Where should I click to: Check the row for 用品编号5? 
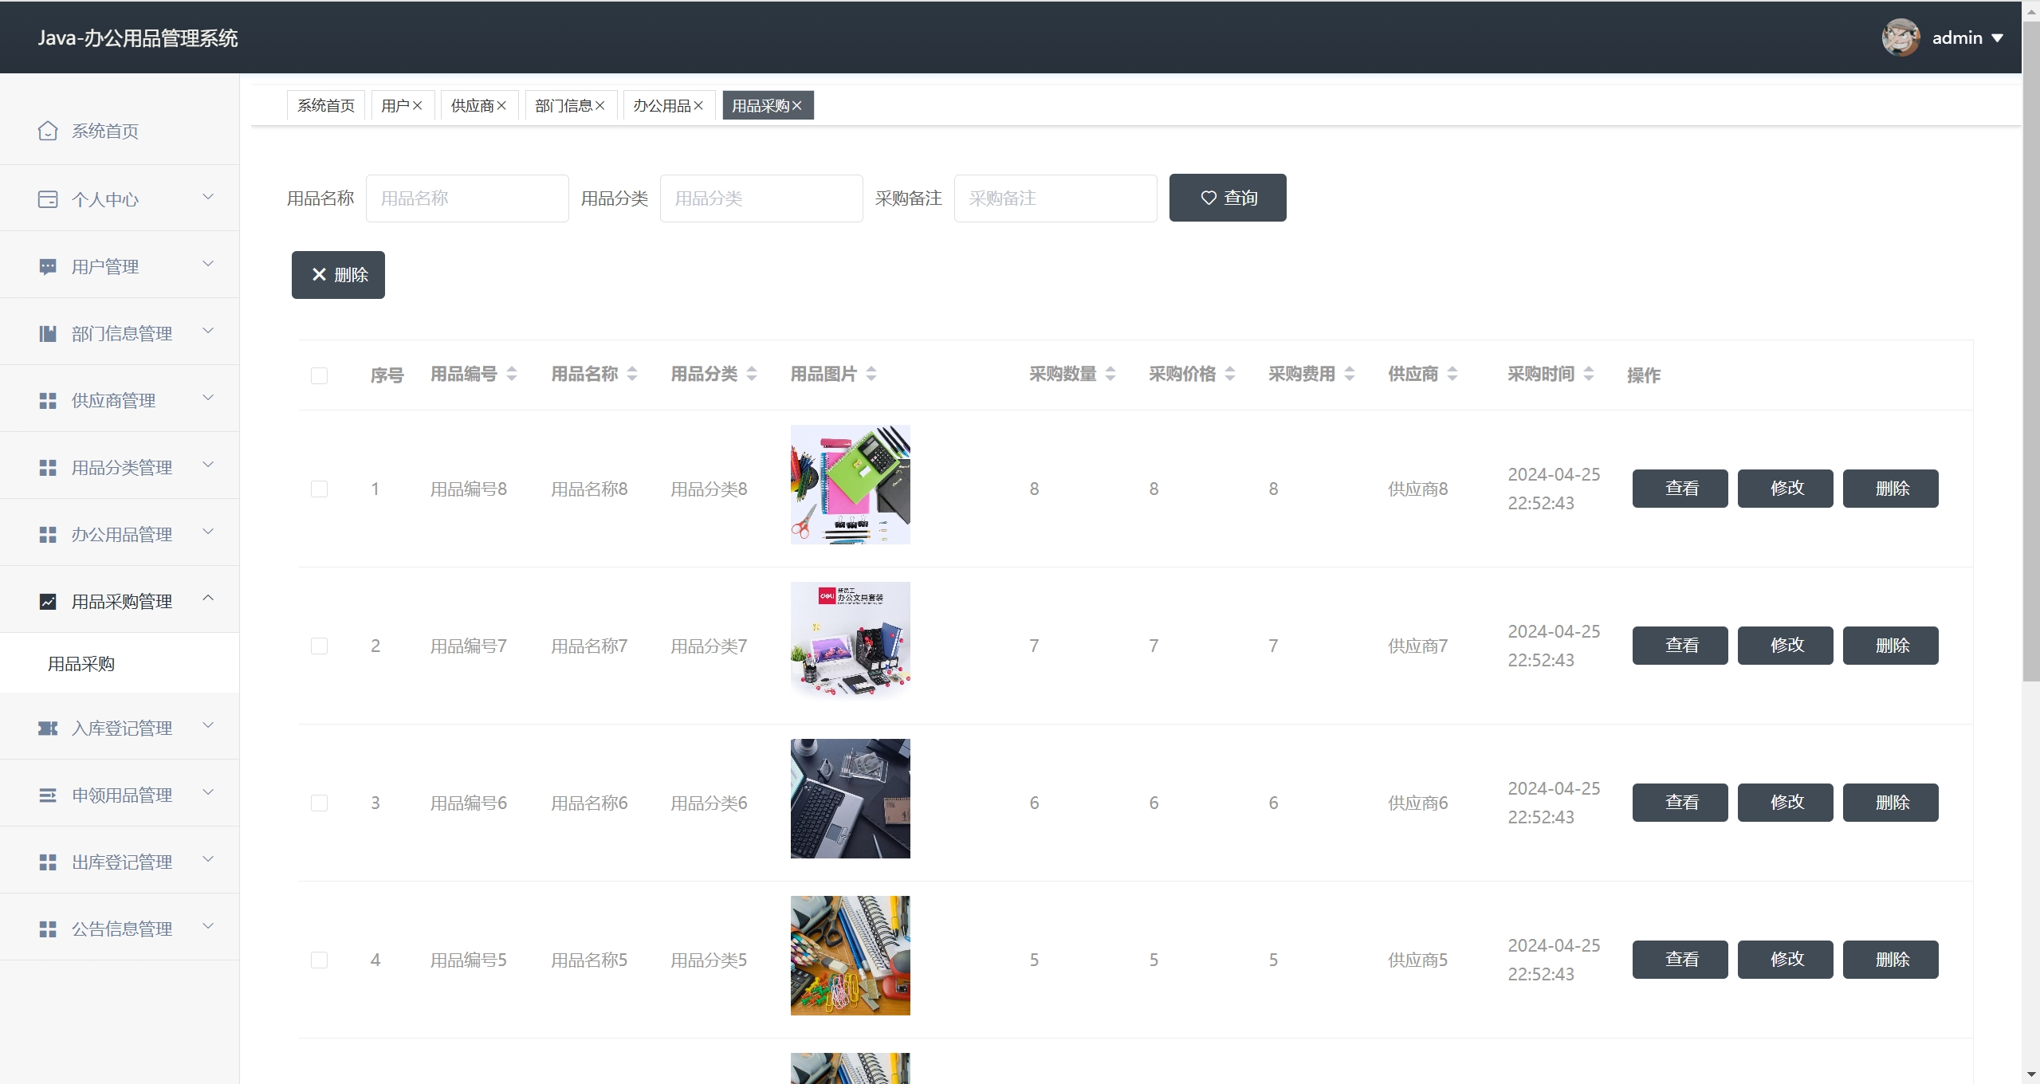tap(319, 960)
